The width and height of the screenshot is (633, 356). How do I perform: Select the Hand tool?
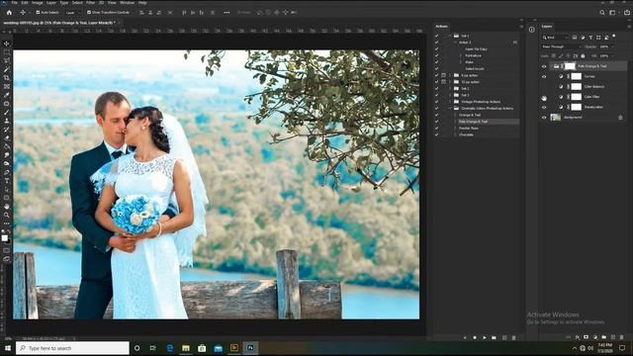pyautogui.click(x=7, y=207)
